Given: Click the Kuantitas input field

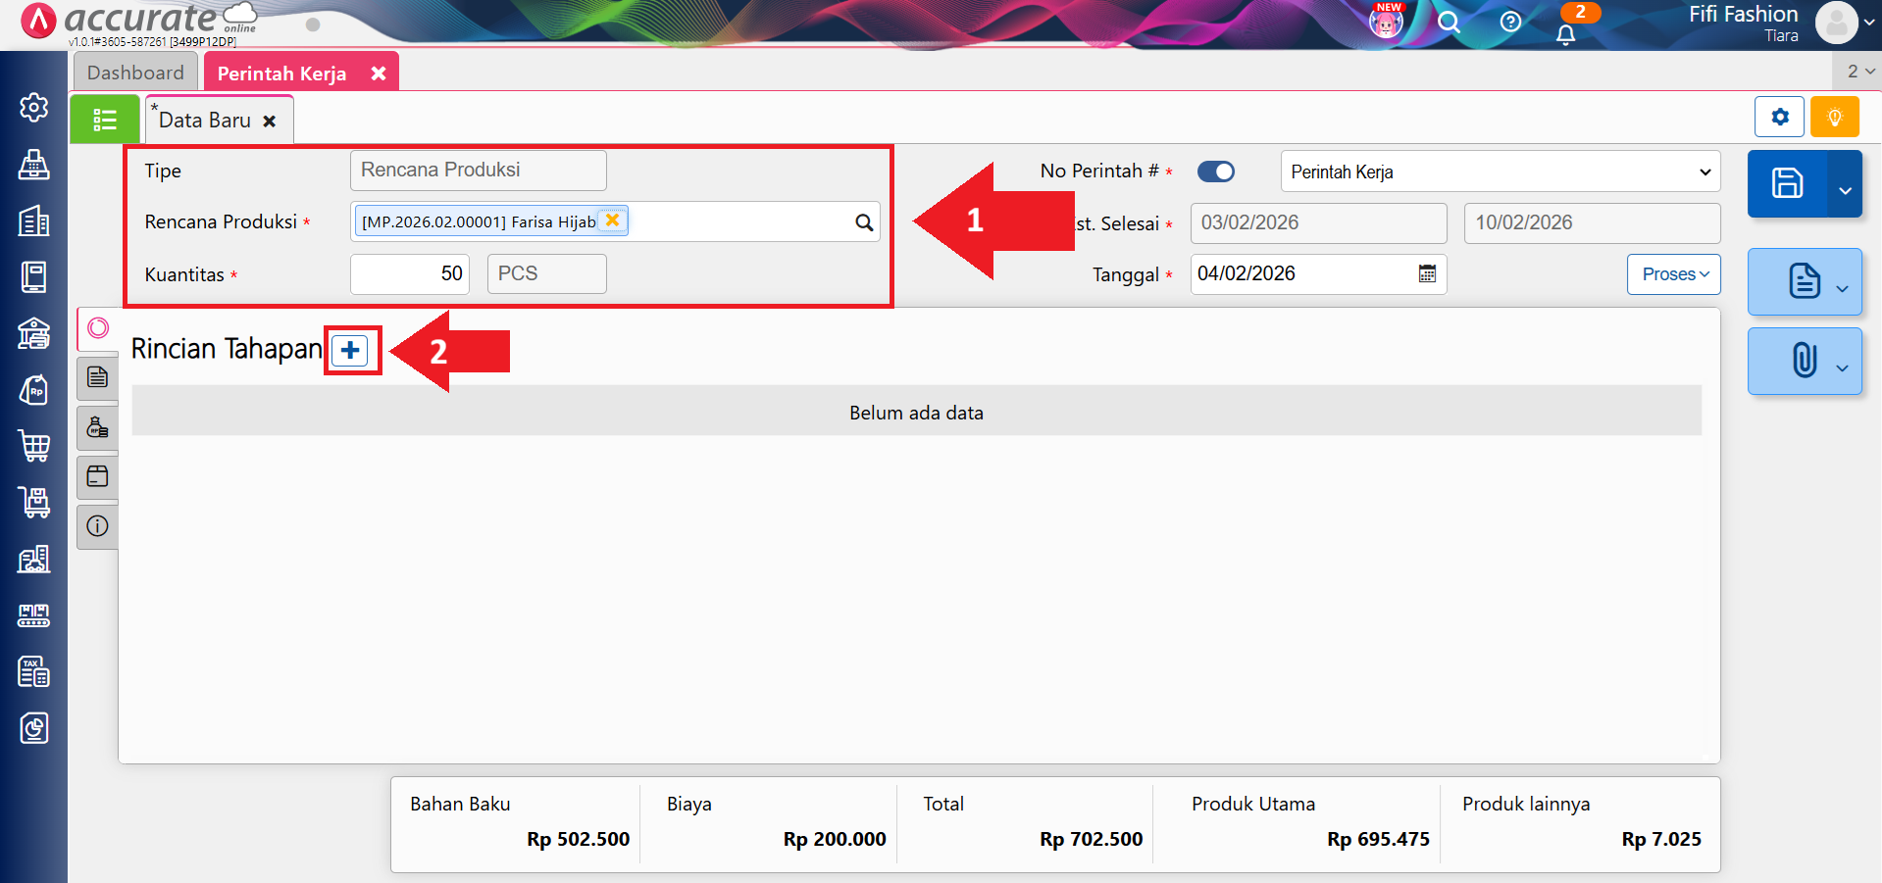Looking at the screenshot, I should (410, 274).
